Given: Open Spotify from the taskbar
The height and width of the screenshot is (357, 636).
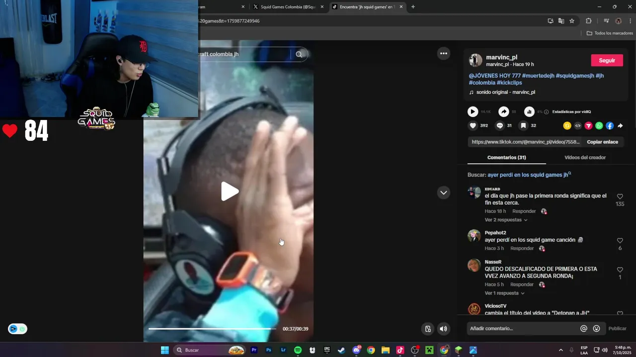Looking at the screenshot, I should (298, 350).
